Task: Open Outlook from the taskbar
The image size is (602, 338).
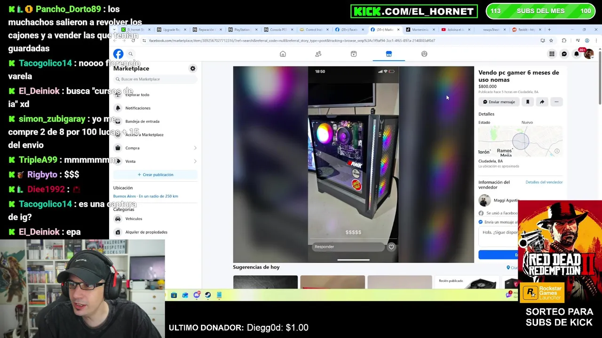Action: pyautogui.click(x=185, y=295)
